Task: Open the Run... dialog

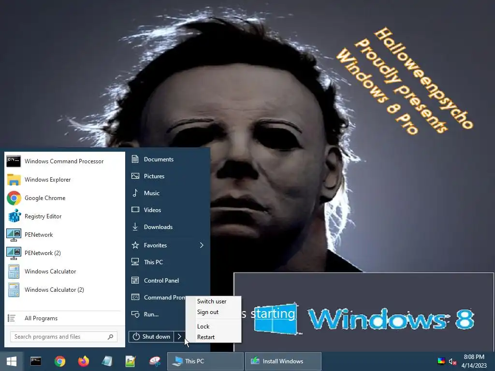Action: 157,314
